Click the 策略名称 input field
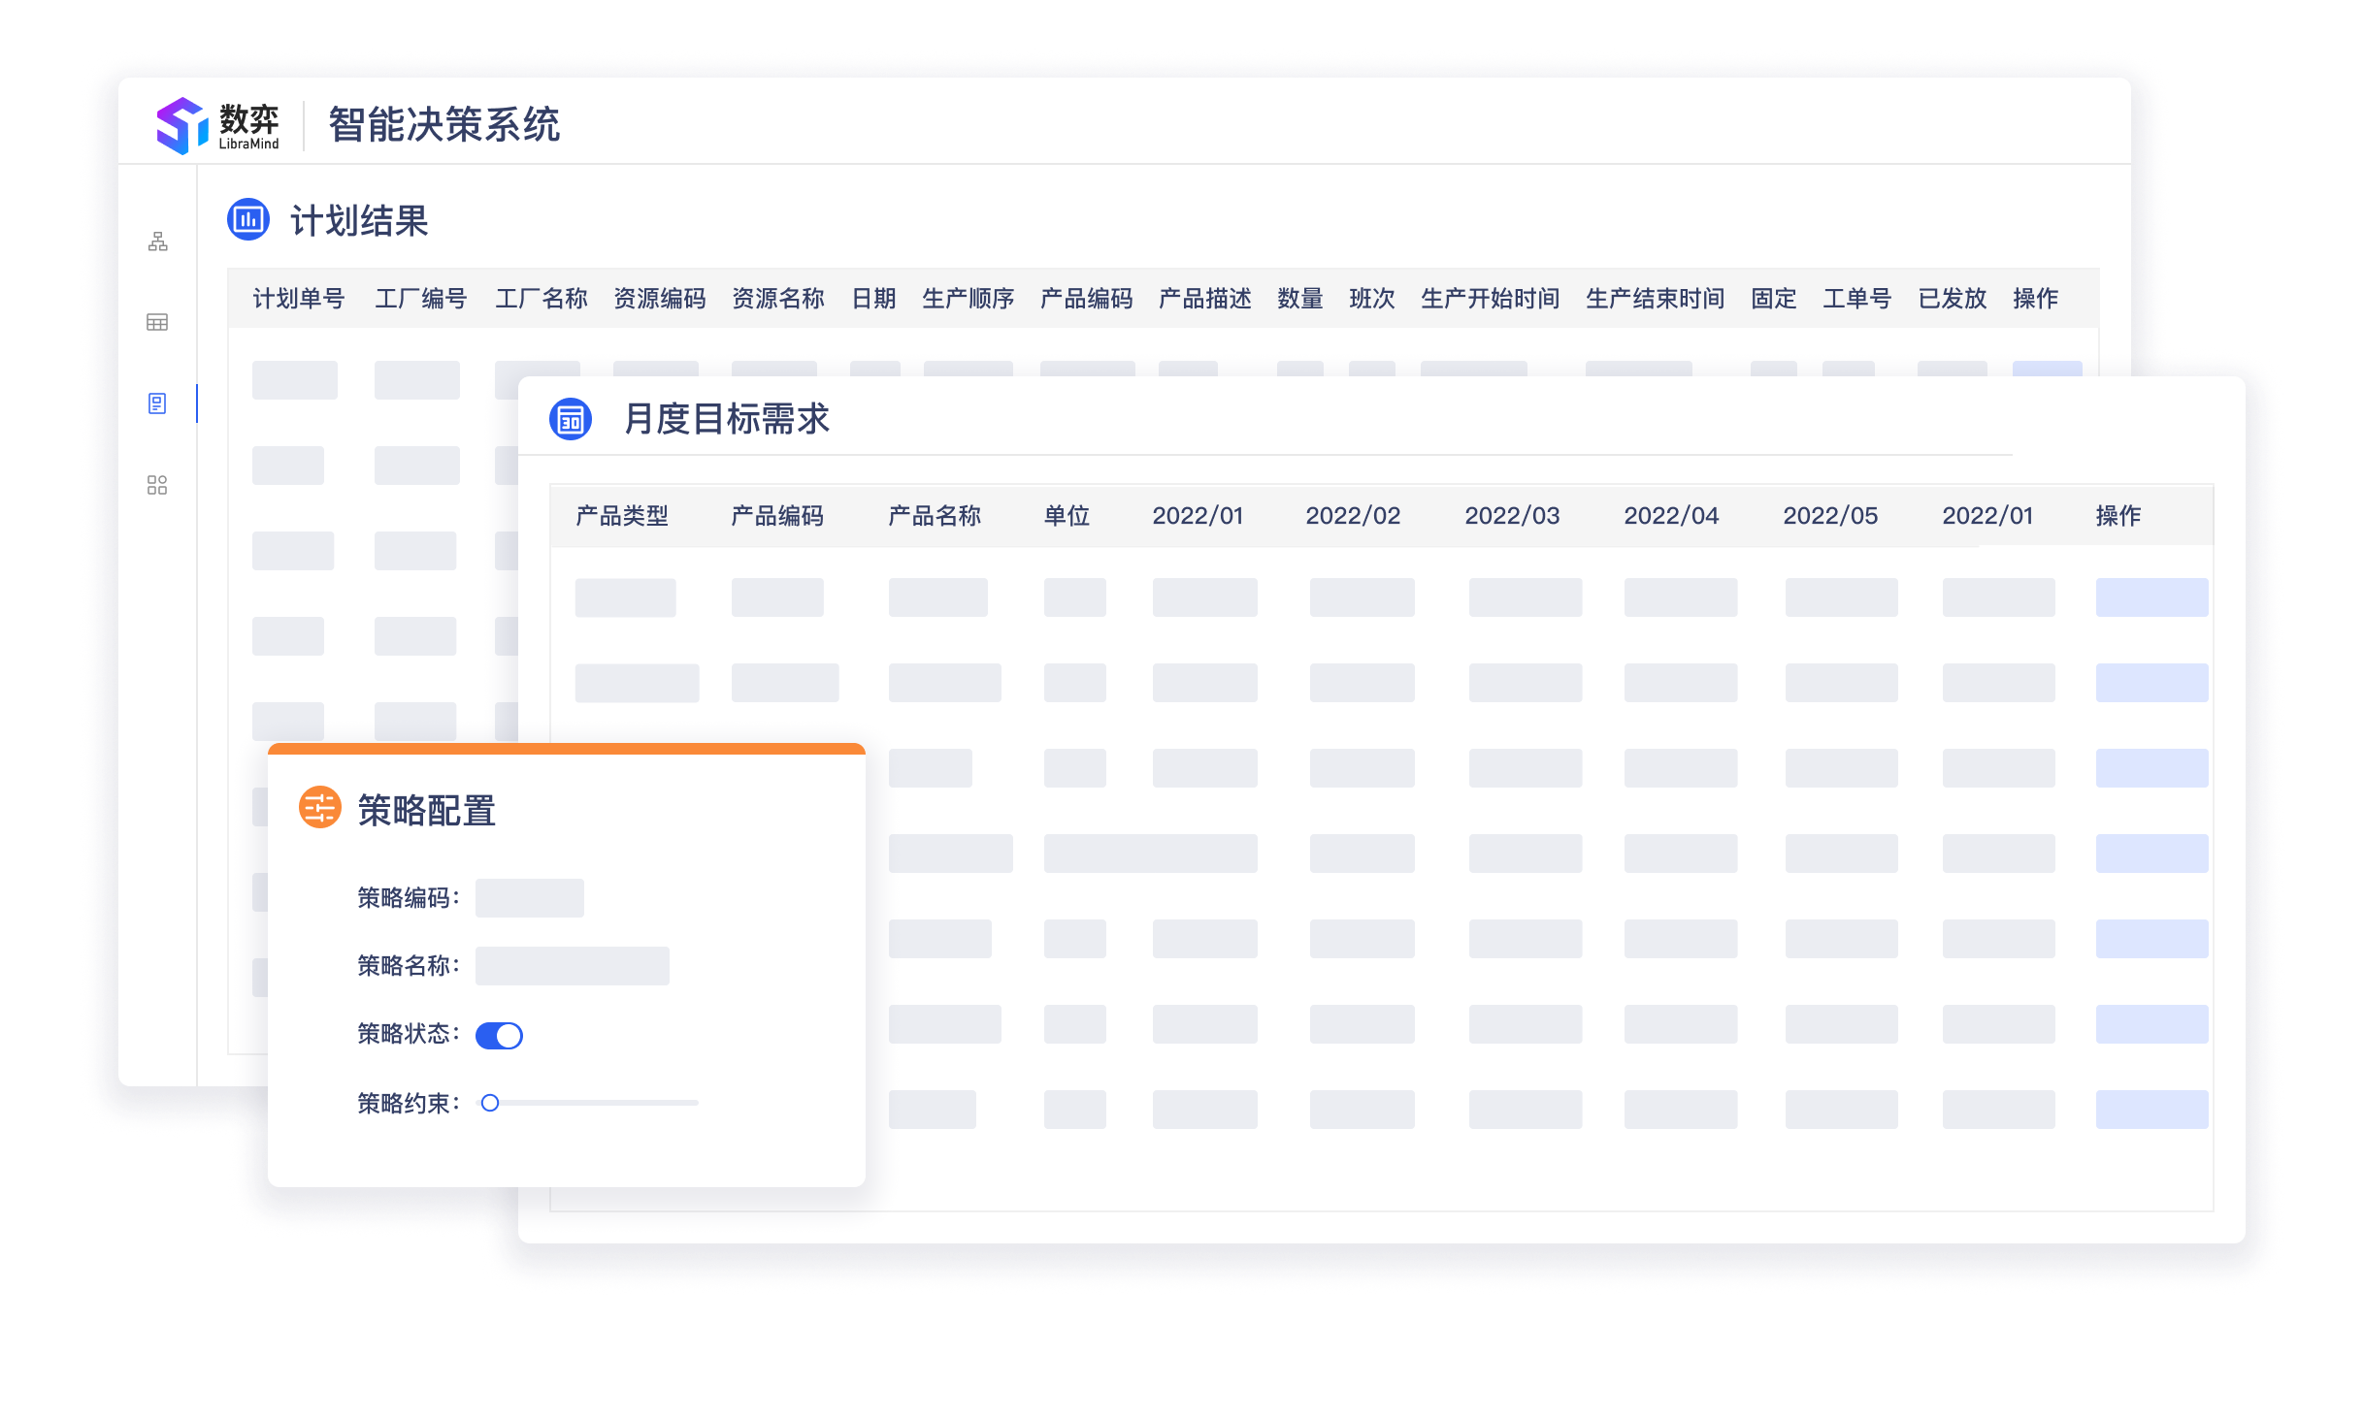This screenshot has width=2364, height=1418. [572, 966]
